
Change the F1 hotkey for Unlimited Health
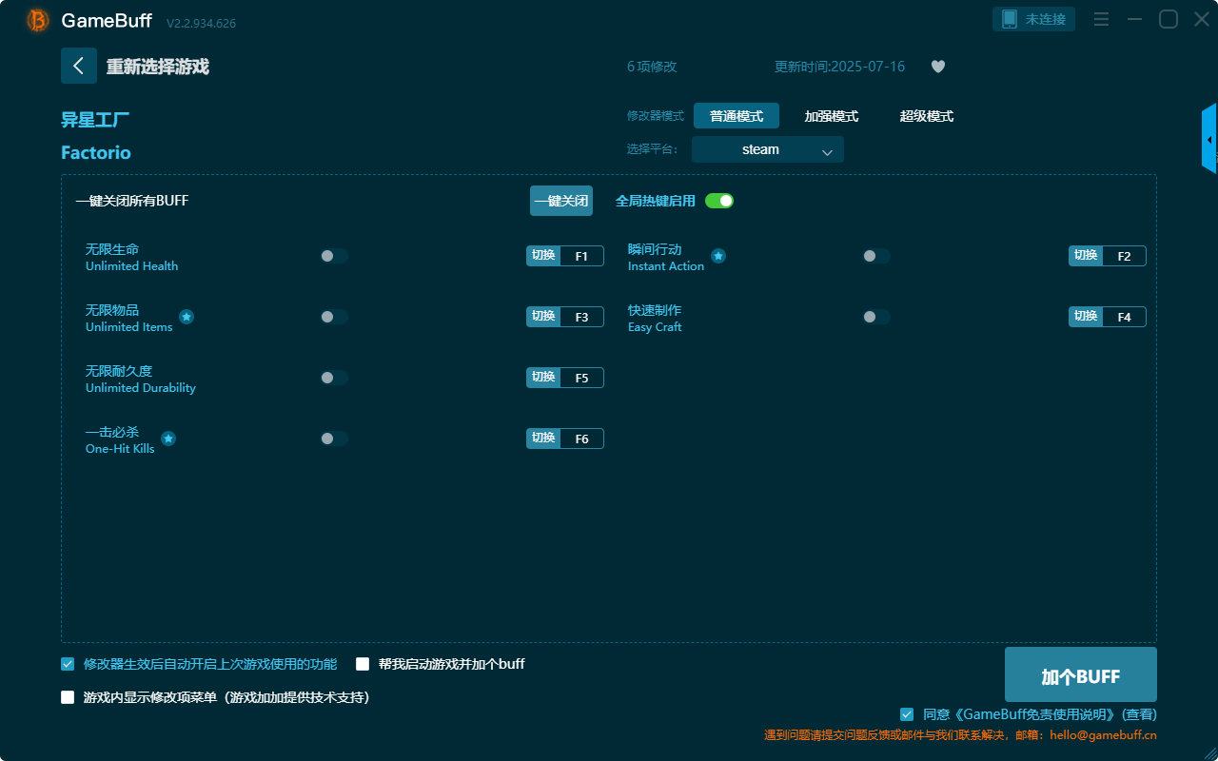pos(581,256)
